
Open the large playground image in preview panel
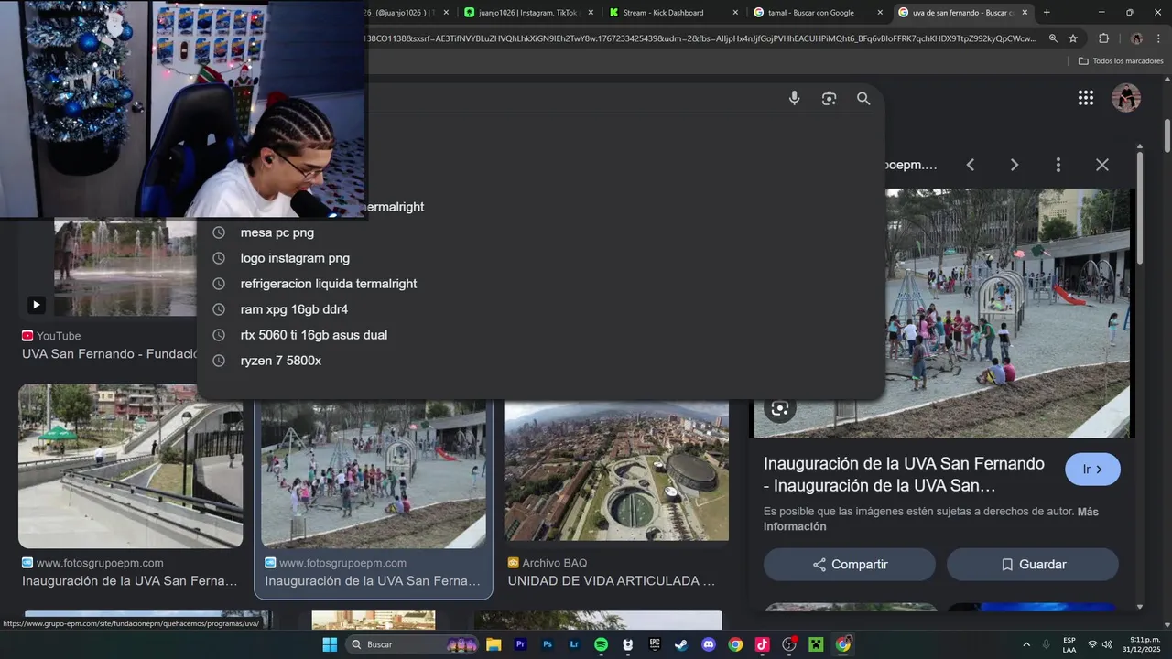tap(942, 313)
